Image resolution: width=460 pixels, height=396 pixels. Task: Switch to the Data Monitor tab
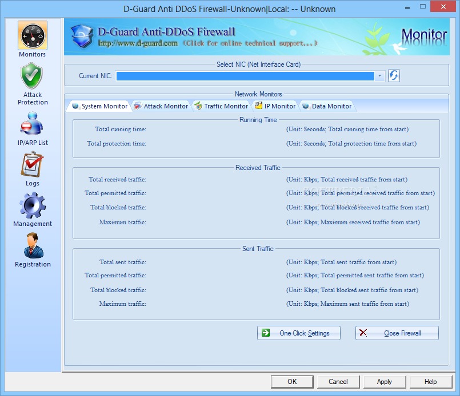[x=327, y=106]
